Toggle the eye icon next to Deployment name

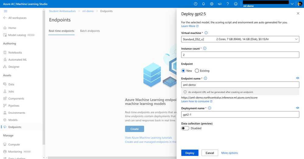pos(298,108)
